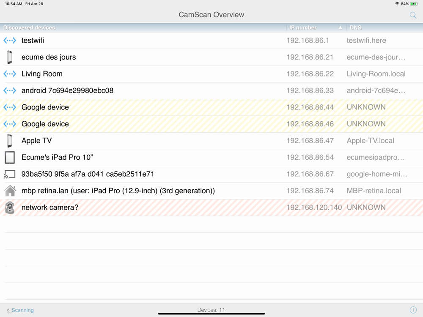Select the ecume des jours device name
Viewport: 423px width, 317px height.
(49, 57)
